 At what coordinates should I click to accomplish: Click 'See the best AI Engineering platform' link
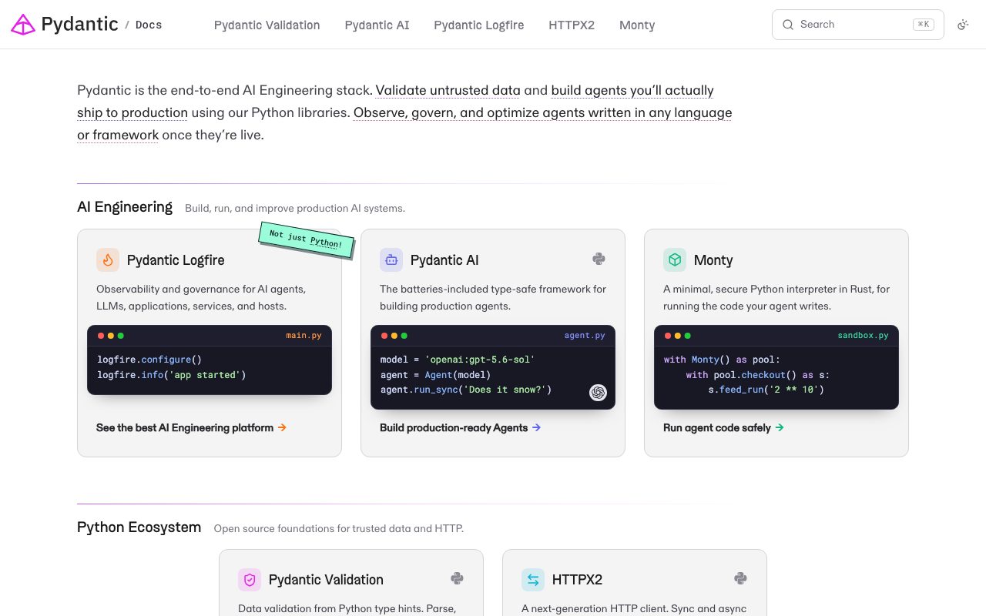pos(191,427)
